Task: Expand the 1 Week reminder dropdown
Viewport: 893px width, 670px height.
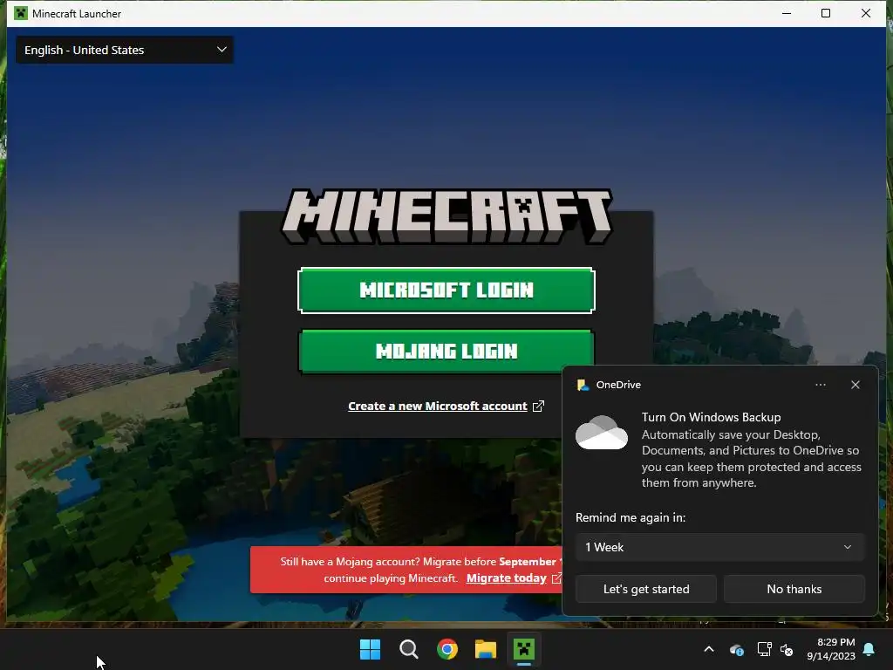Action: pos(719,547)
